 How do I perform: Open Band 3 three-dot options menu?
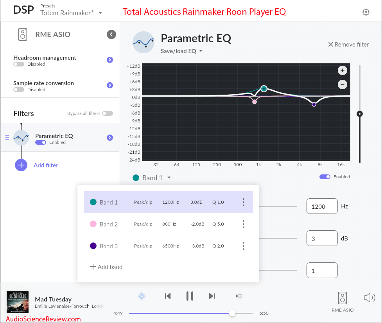(243, 246)
